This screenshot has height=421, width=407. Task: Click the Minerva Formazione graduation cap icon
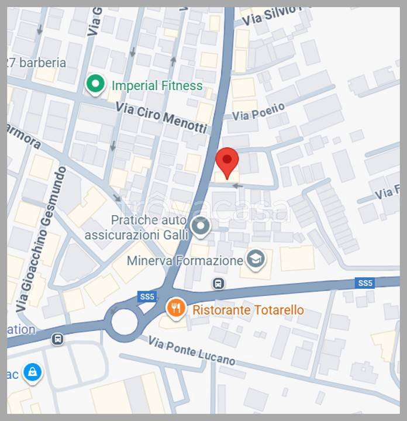click(256, 260)
